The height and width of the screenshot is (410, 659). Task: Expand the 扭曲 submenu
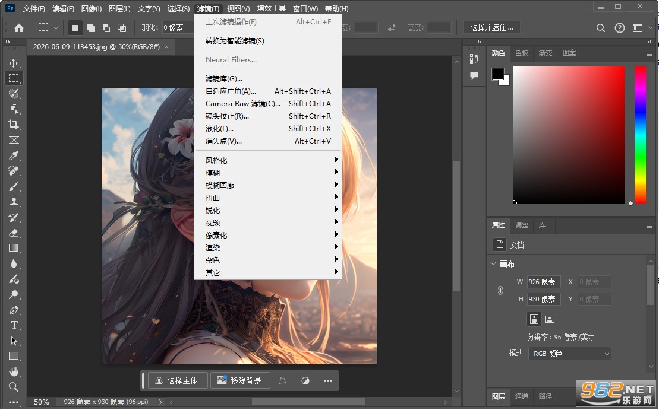pos(268,198)
